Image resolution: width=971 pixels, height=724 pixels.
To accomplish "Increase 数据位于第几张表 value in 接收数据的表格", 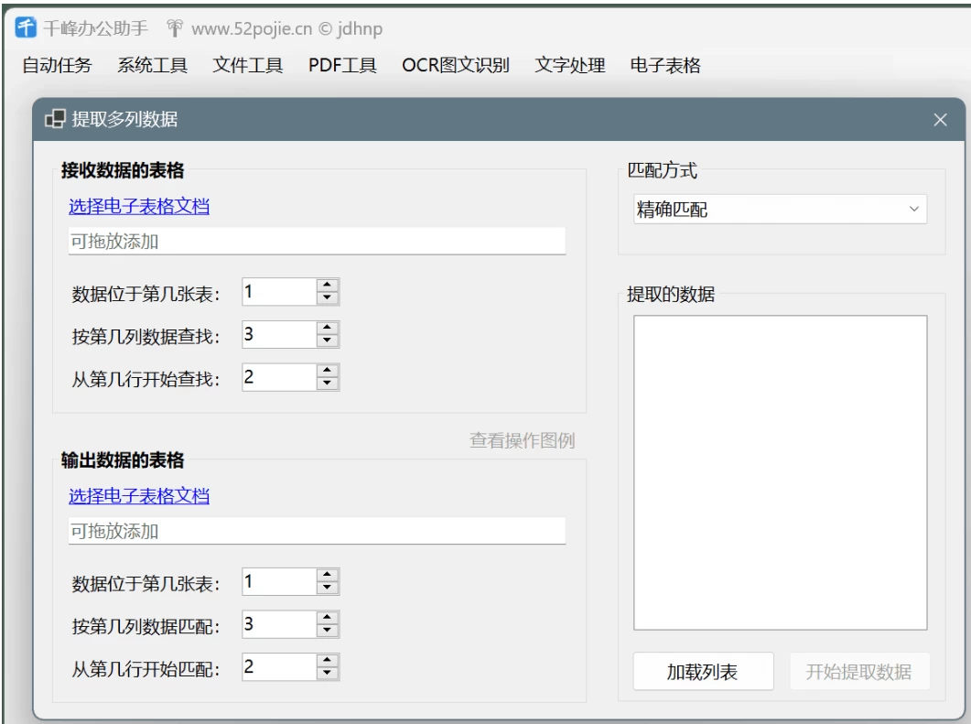I will coord(327,286).
